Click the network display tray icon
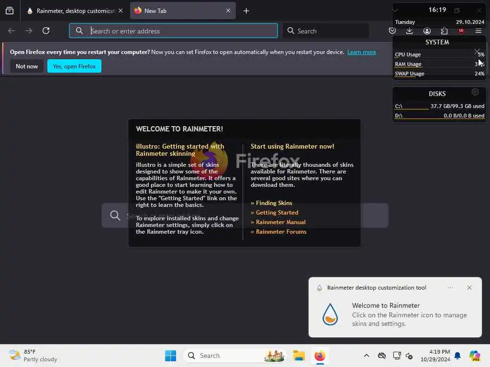This screenshot has width=490, height=367. [397, 356]
